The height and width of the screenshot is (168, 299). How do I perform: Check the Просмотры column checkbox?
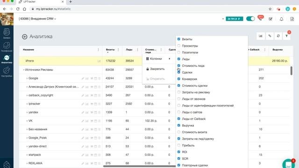178,46
